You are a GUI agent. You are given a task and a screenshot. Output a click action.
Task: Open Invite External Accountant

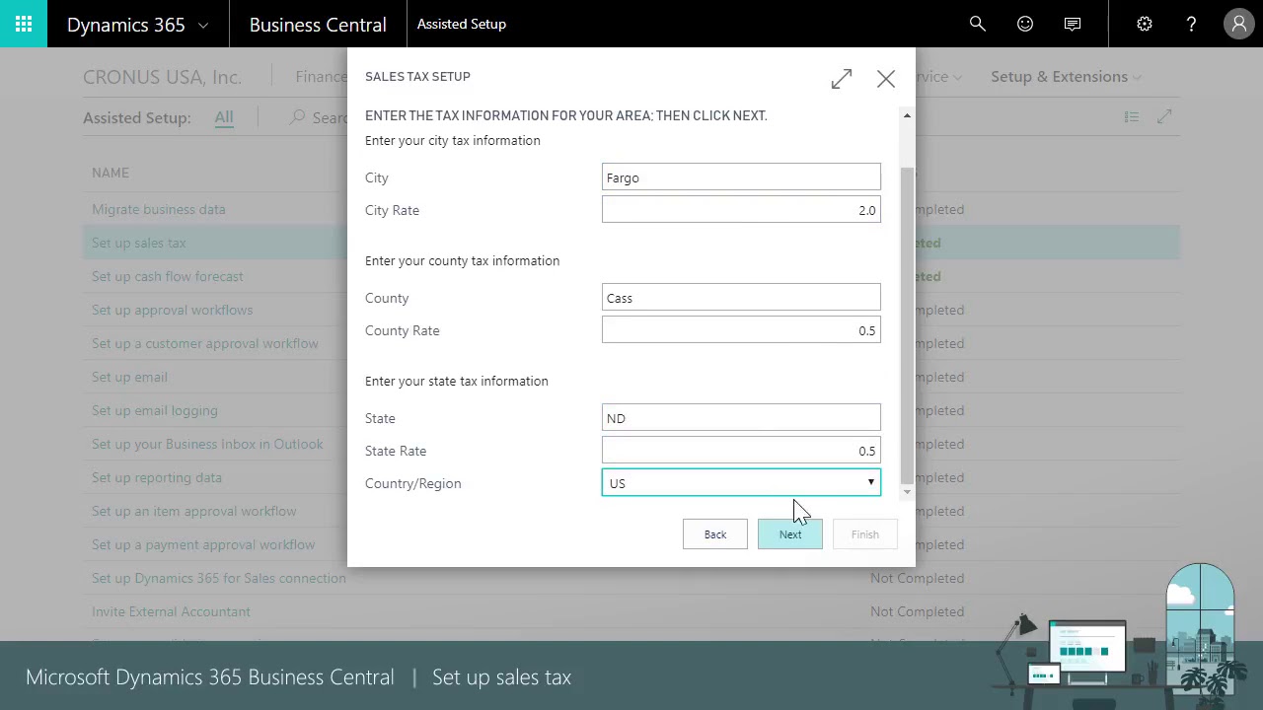click(x=171, y=611)
